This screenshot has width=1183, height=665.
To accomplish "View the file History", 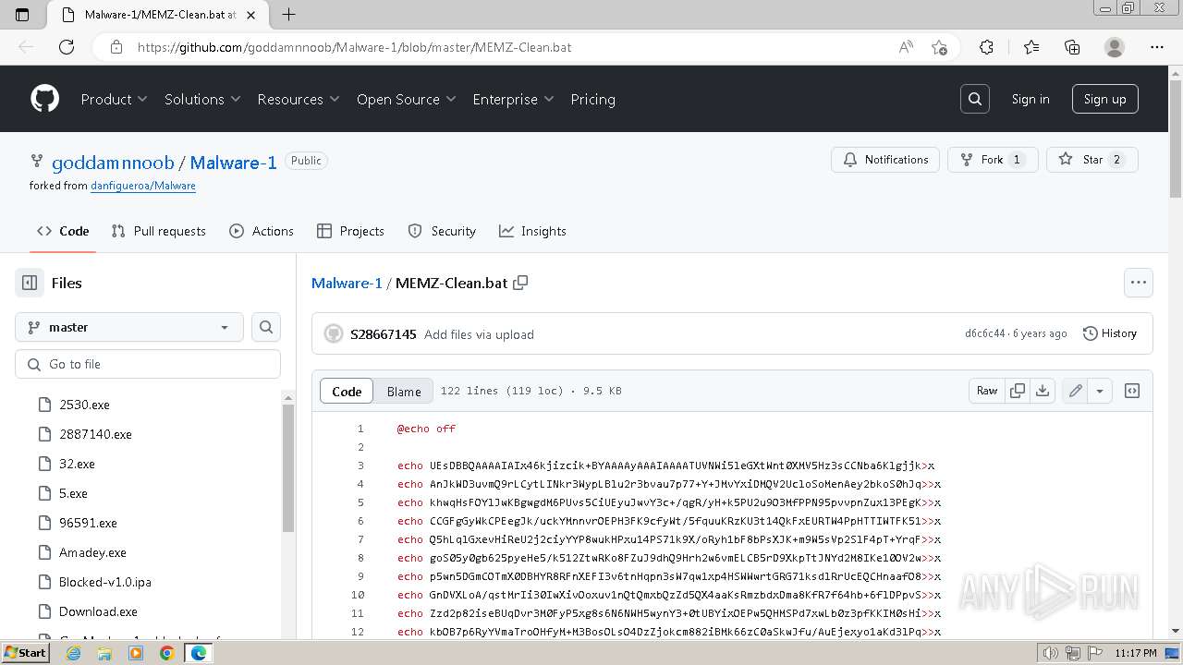I will (1109, 333).
